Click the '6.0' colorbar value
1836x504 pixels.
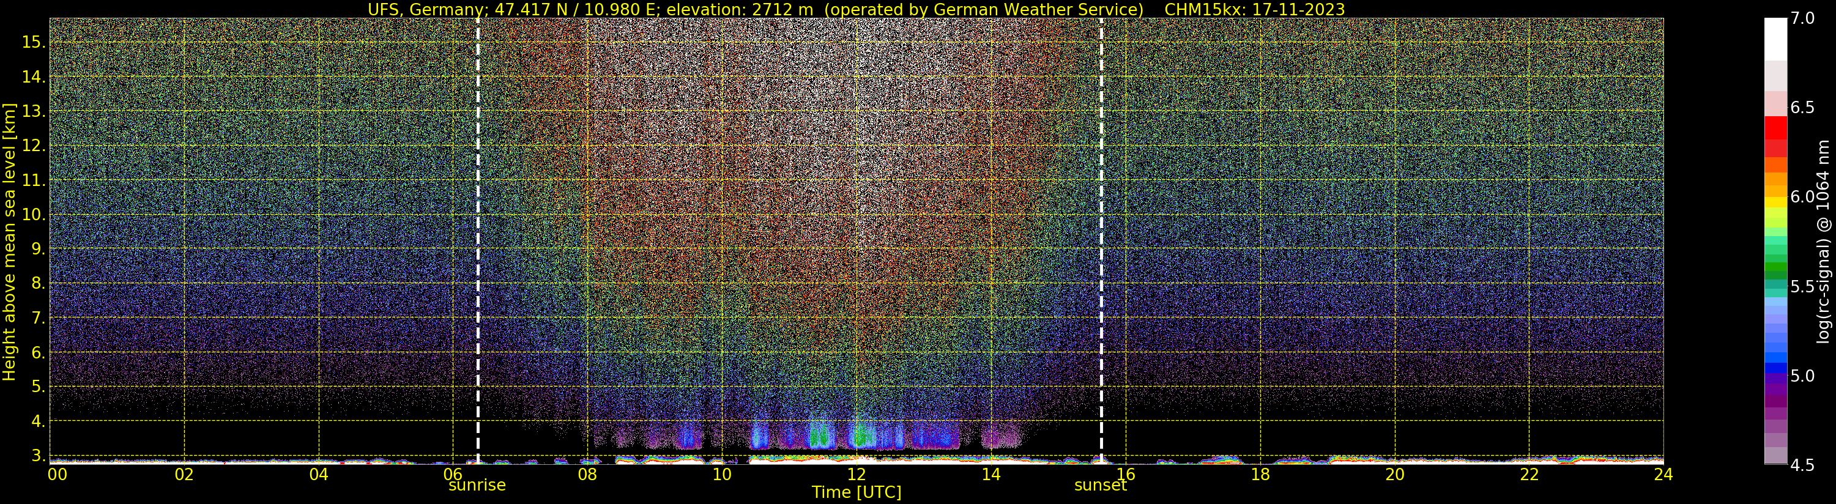[x=1803, y=197]
